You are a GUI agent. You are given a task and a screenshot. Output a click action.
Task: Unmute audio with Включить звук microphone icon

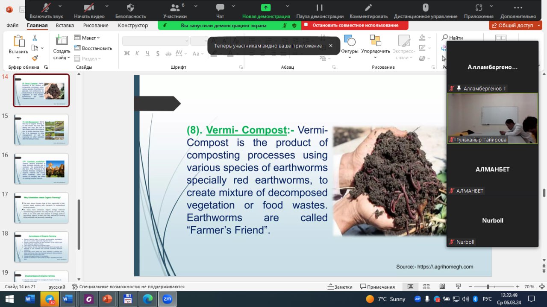click(x=46, y=8)
